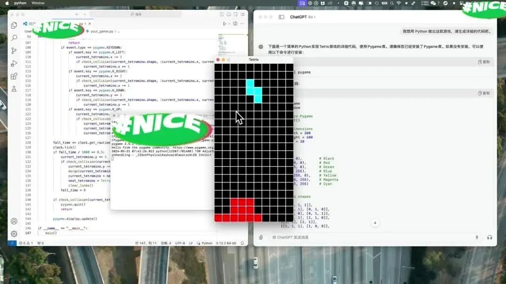Screen dimensions: 506x284
Task: Toggle the bottom panel layout icon
Action: (229, 14)
